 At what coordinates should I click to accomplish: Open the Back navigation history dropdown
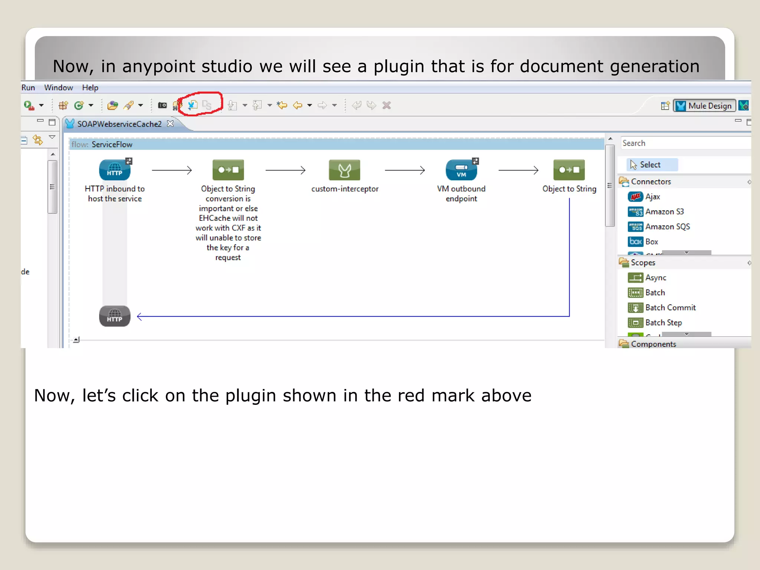tap(310, 105)
